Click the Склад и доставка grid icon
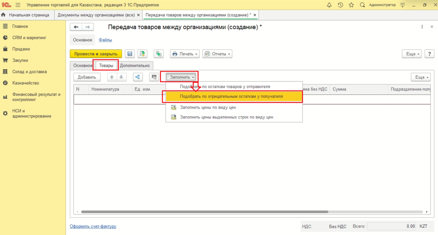 (5, 71)
